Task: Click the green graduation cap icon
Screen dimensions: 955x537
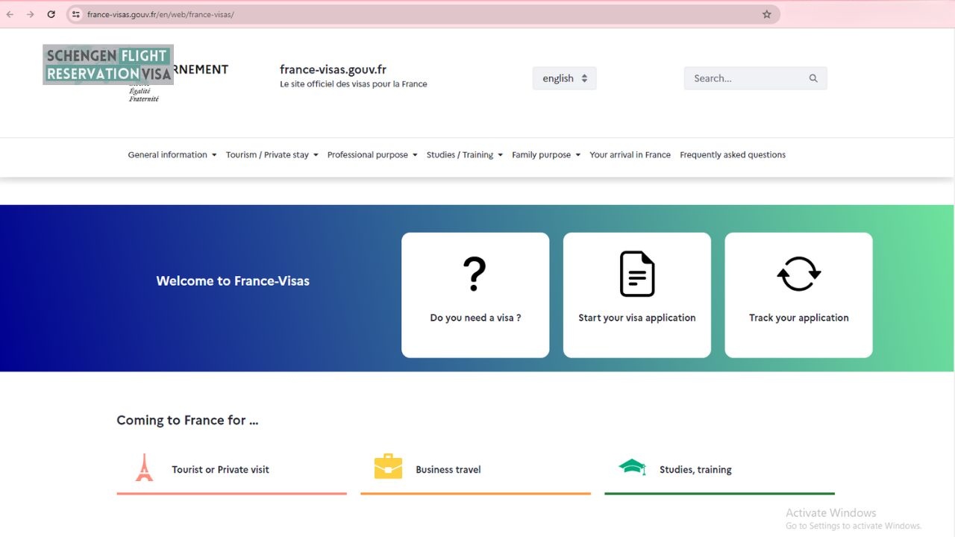Action: point(632,467)
